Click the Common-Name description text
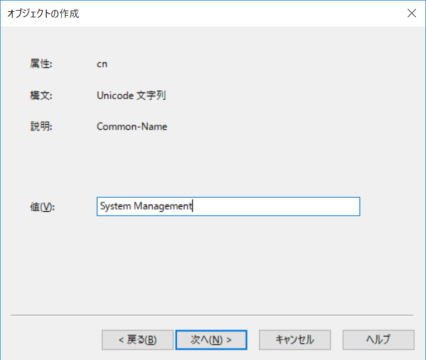The width and height of the screenshot is (426, 360). click(x=132, y=127)
